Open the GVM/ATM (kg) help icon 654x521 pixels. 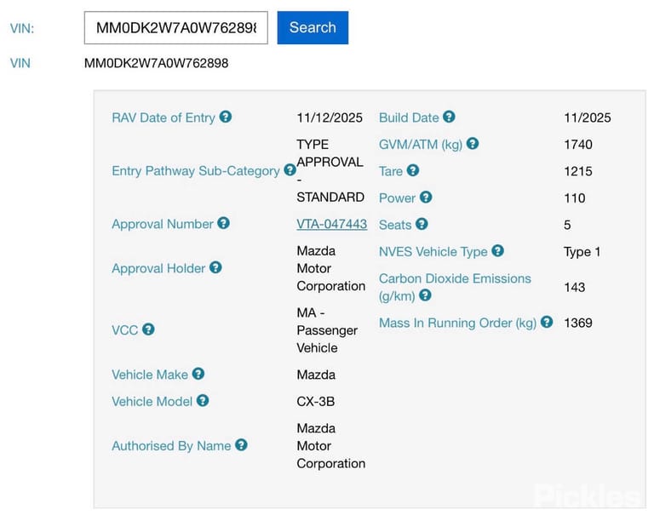click(473, 144)
